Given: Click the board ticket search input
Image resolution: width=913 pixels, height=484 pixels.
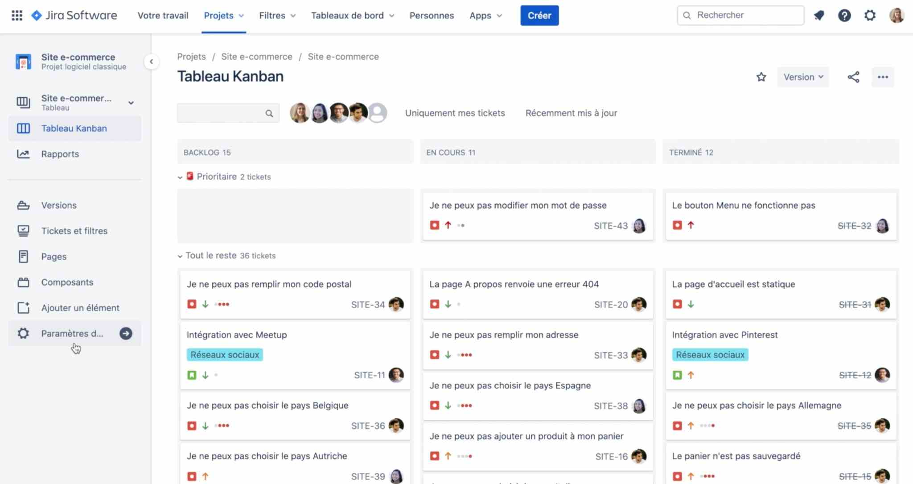Looking at the screenshot, I should point(228,113).
